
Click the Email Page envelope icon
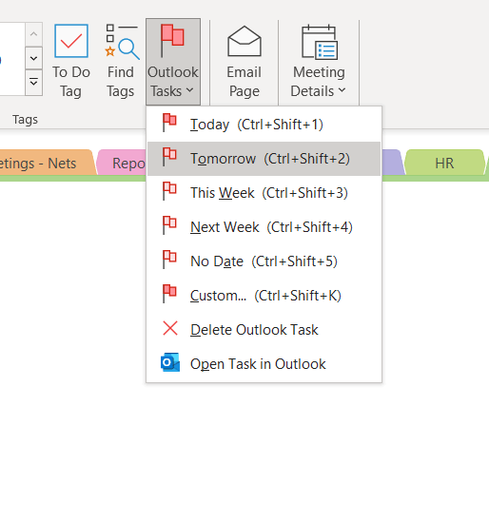click(x=244, y=41)
